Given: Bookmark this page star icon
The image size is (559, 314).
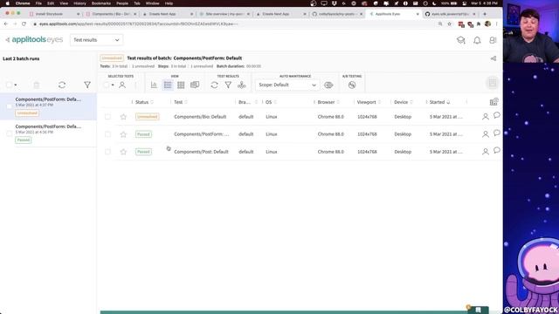Looking at the screenshot, I should click(x=449, y=24).
